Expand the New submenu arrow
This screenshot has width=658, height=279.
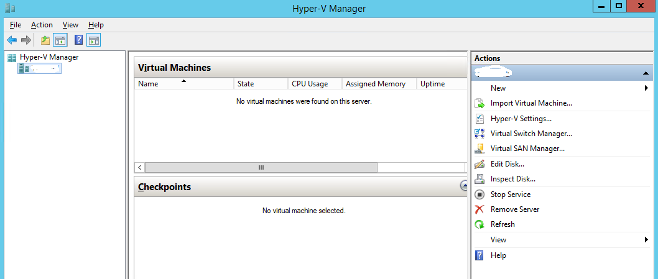tap(647, 88)
